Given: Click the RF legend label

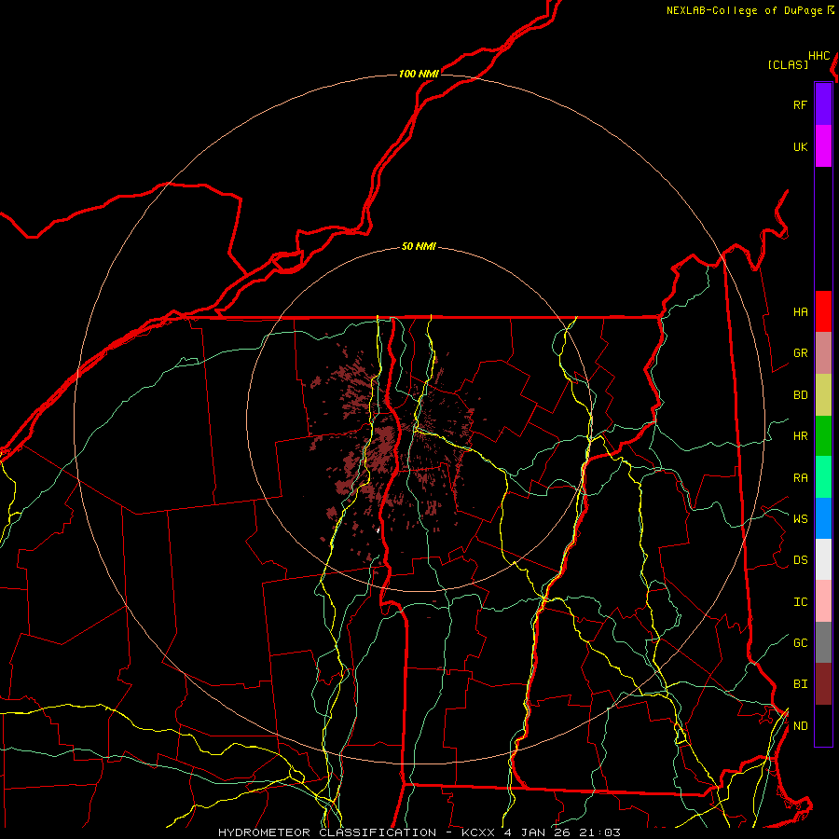Looking at the screenshot, I should point(800,104).
